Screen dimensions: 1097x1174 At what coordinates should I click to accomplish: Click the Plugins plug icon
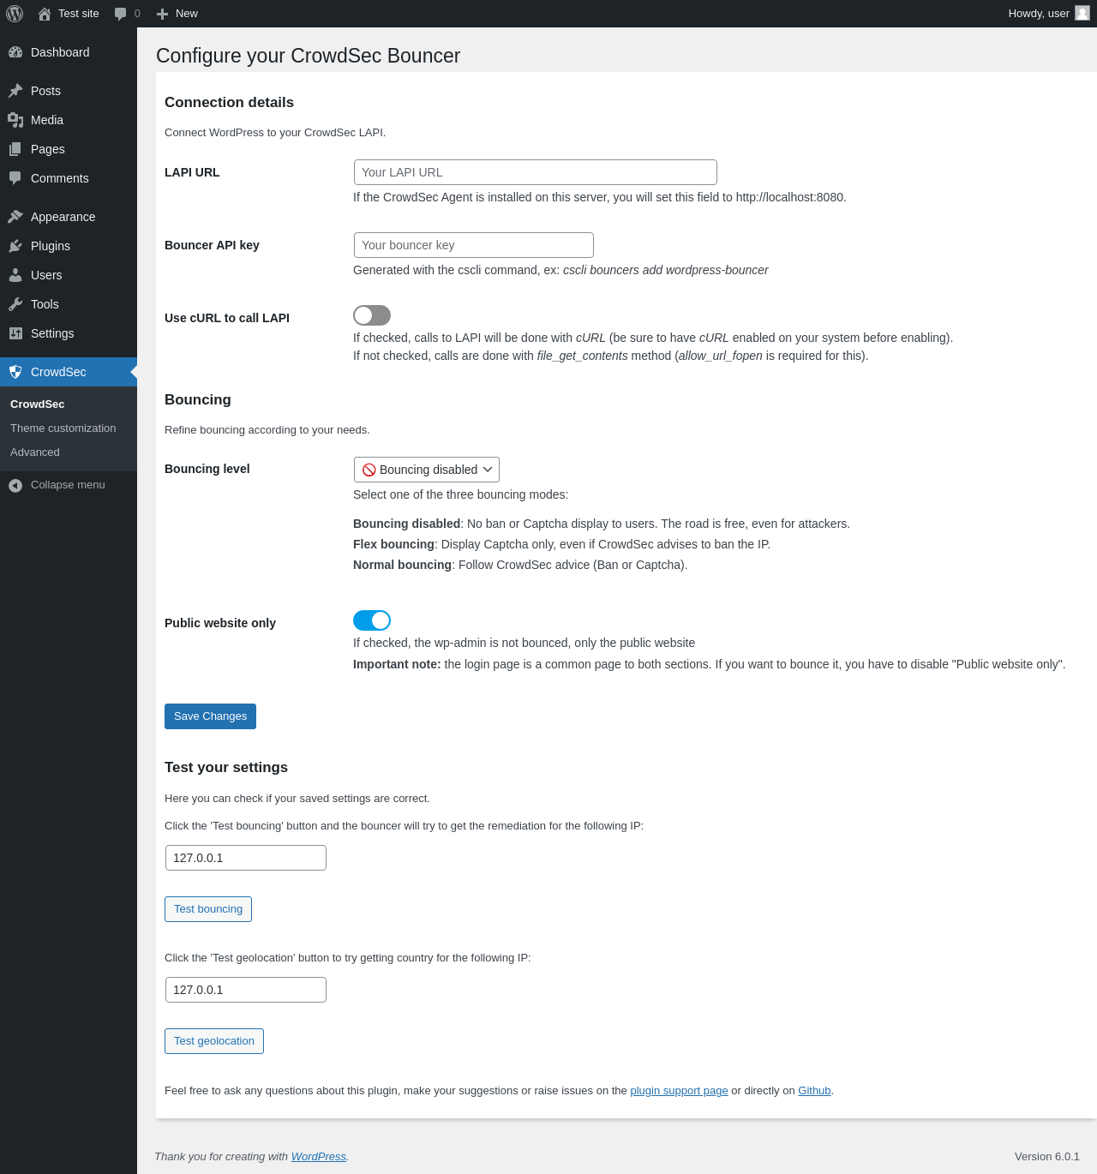[x=15, y=246]
